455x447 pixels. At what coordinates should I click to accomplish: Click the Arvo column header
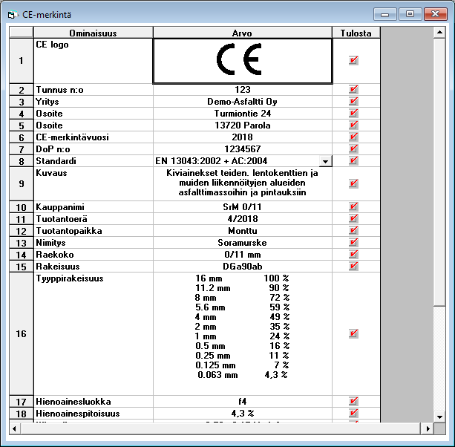pyautogui.click(x=242, y=33)
